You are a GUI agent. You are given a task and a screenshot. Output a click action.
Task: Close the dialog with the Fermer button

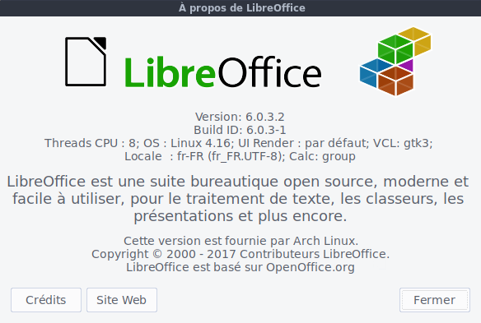pyautogui.click(x=435, y=300)
